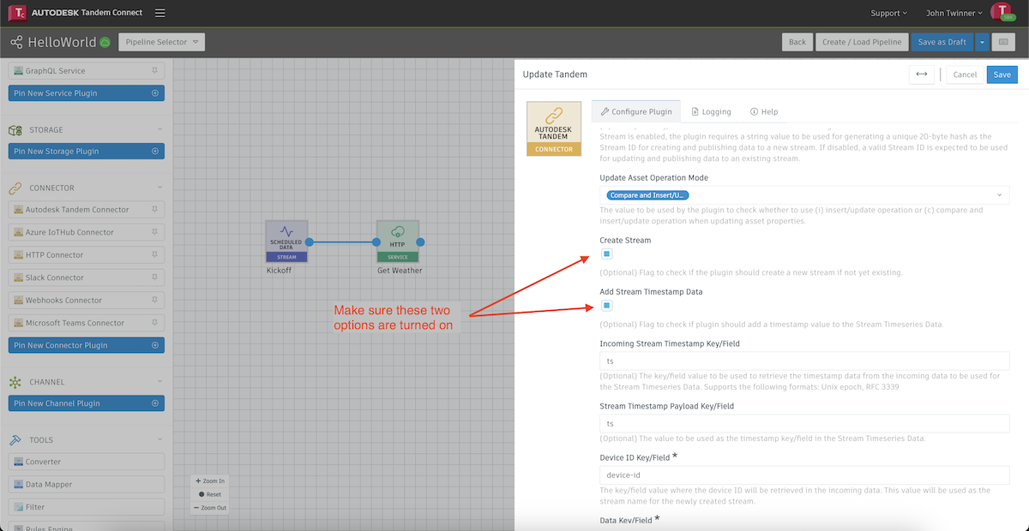The image size is (1029, 531).
Task: Switch to the Logging tab
Action: (x=711, y=111)
